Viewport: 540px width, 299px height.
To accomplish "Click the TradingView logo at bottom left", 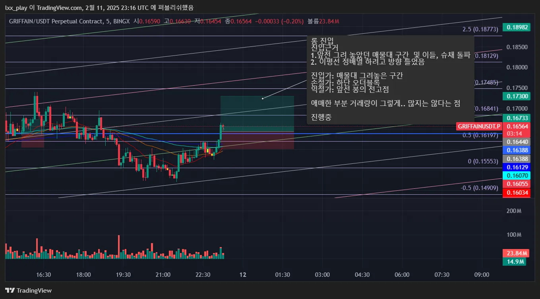I will (x=28, y=290).
